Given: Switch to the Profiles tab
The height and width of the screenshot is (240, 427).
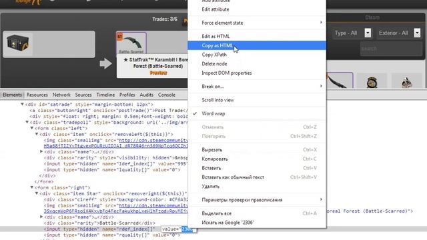Looking at the screenshot, I should point(127,95).
